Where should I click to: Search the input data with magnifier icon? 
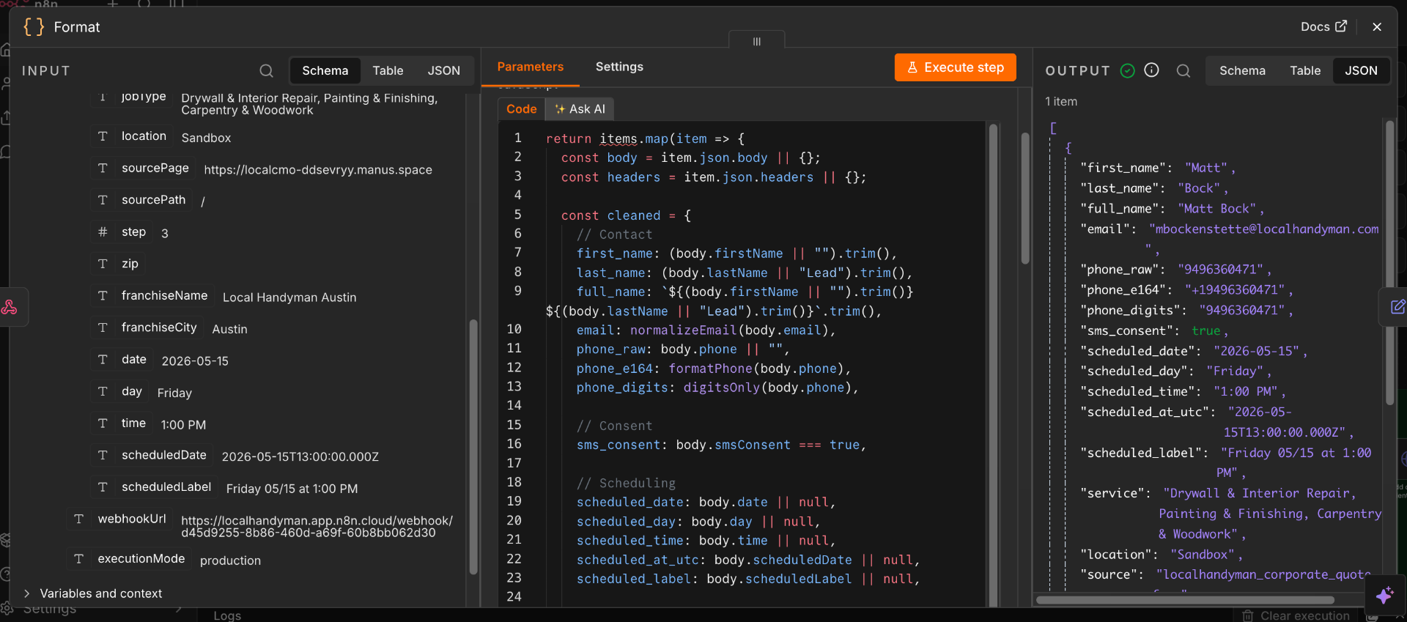266,70
